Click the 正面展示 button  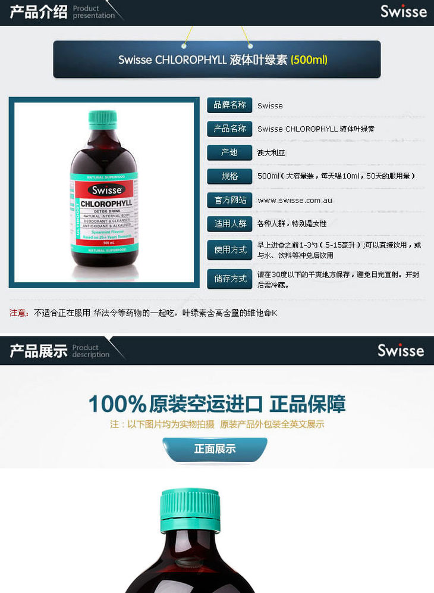[215, 449]
